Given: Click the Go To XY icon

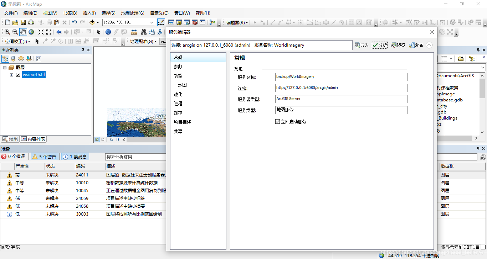Looking at the screenshot, I should coord(160,32).
